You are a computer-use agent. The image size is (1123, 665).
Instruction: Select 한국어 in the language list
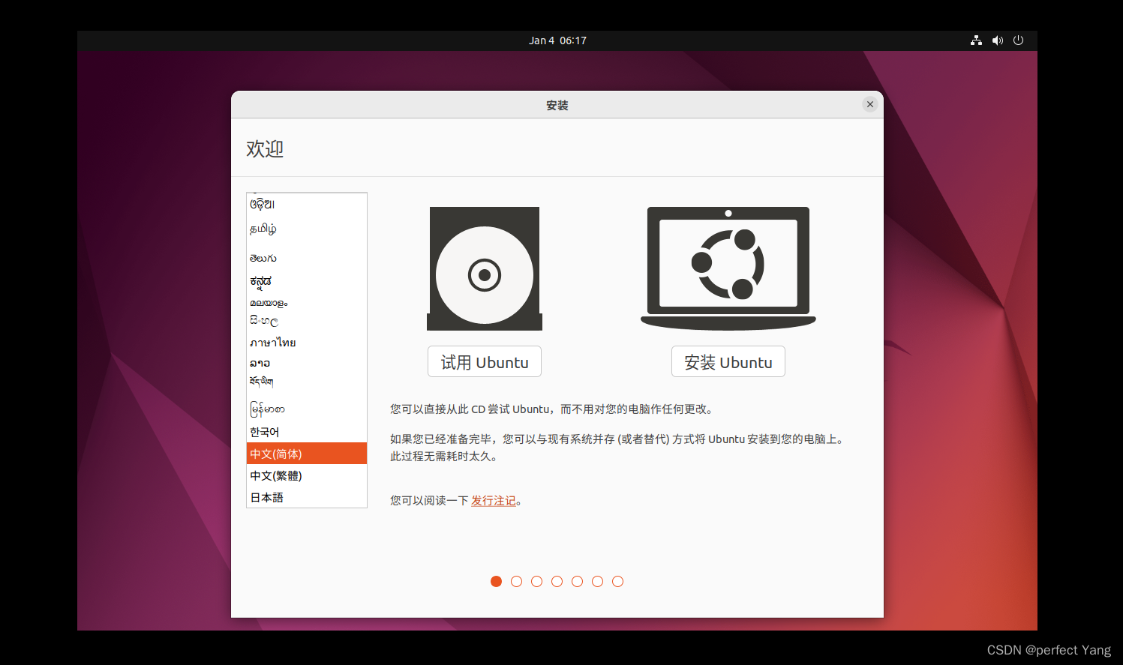307,432
